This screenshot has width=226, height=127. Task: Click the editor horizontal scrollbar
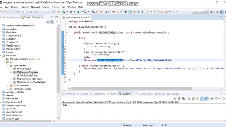(x=132, y=89)
